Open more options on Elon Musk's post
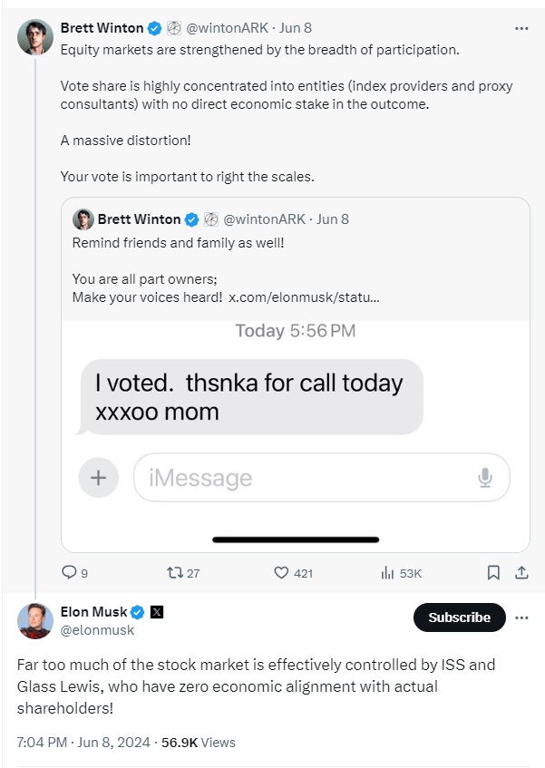The image size is (545, 768). coord(521,617)
